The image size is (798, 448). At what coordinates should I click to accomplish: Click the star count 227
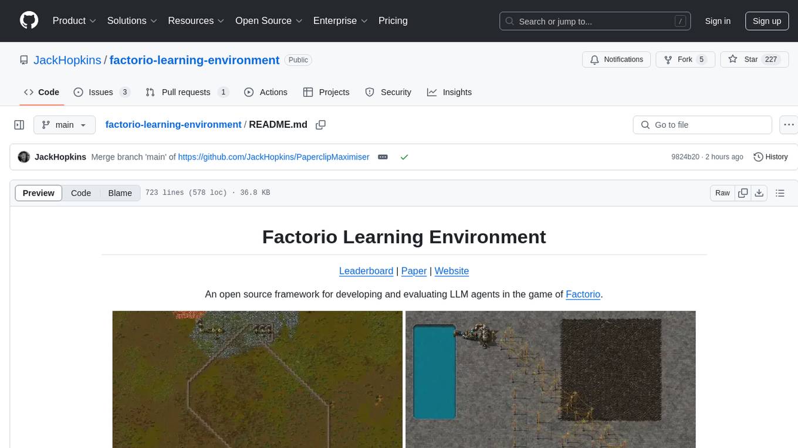click(770, 59)
